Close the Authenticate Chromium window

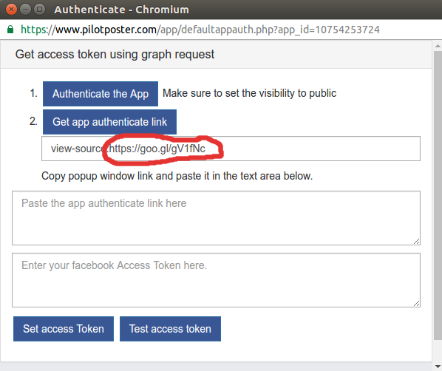(11, 10)
